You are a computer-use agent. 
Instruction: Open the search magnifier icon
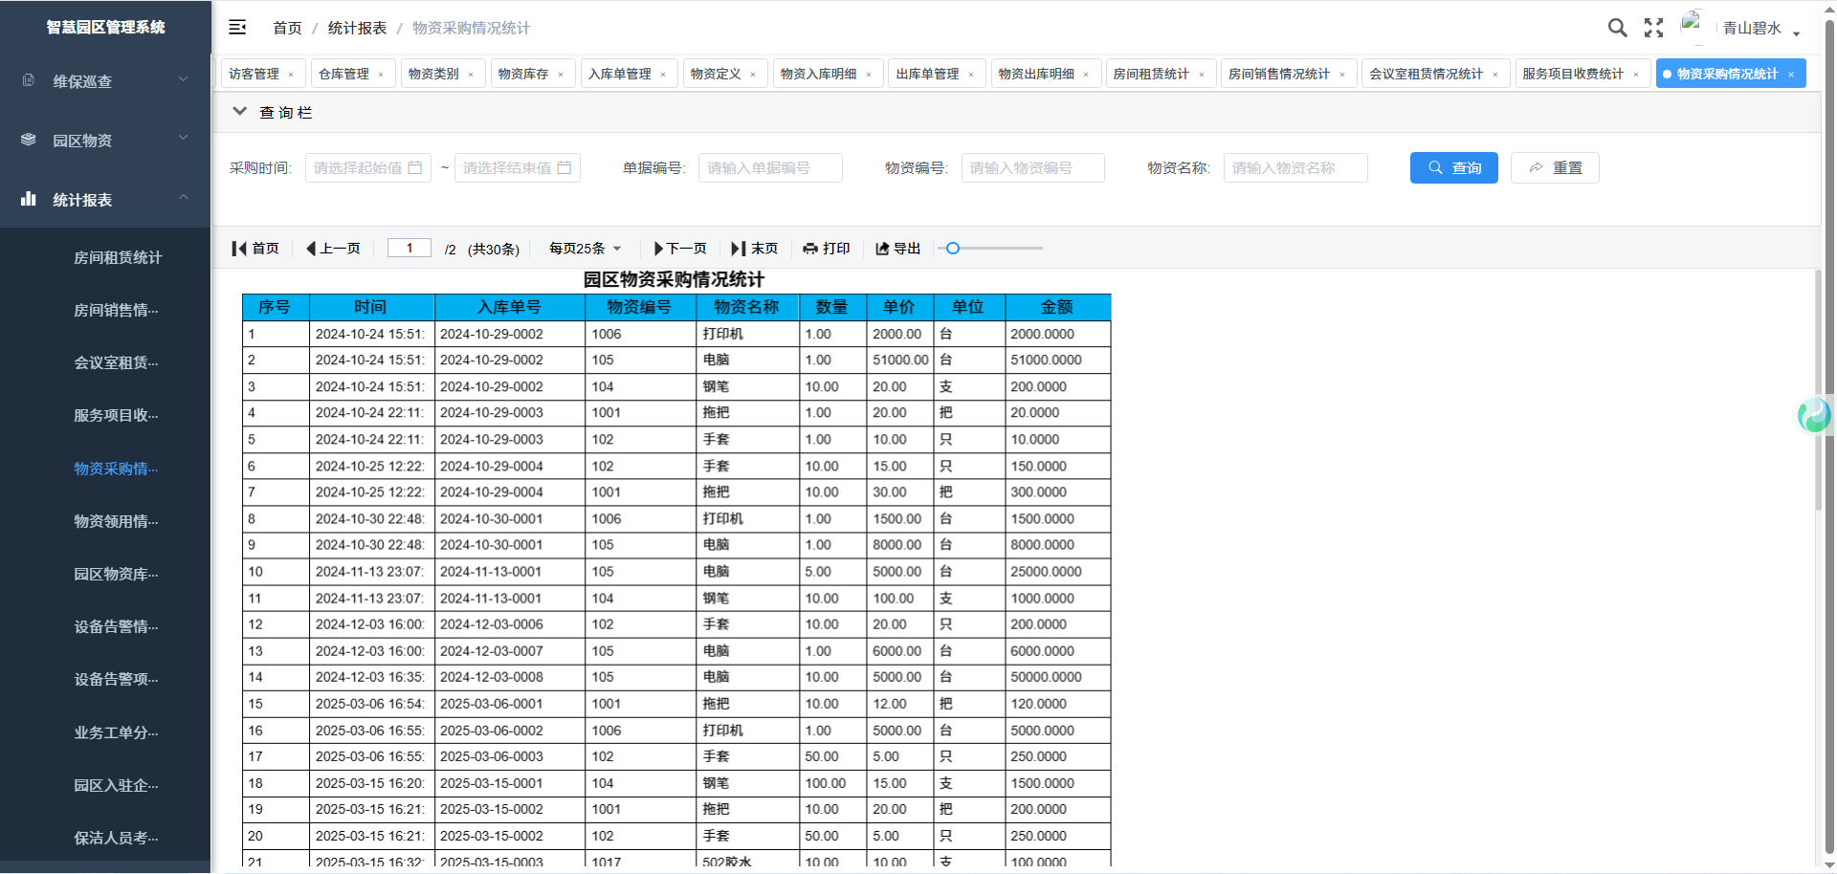(x=1617, y=28)
